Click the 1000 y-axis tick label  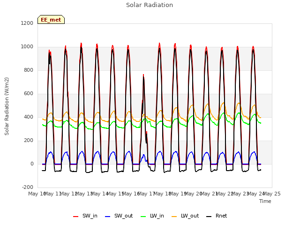pos(27,47)
